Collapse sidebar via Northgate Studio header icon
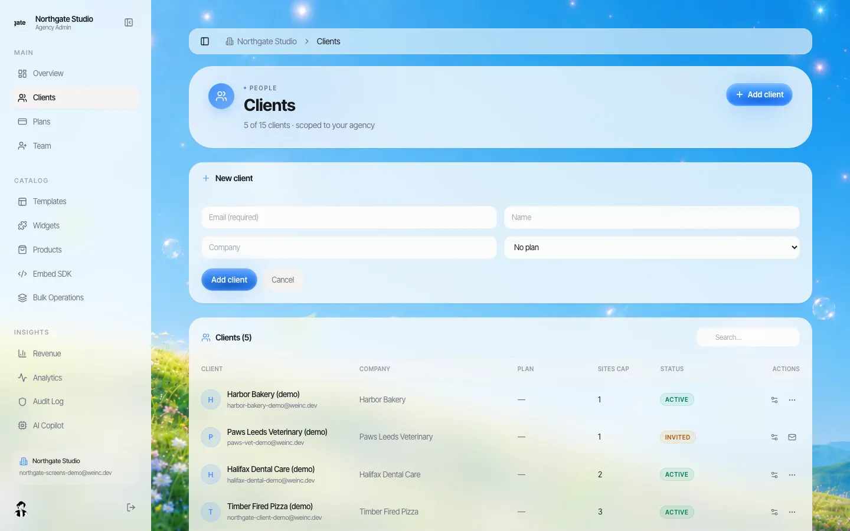 (129, 22)
